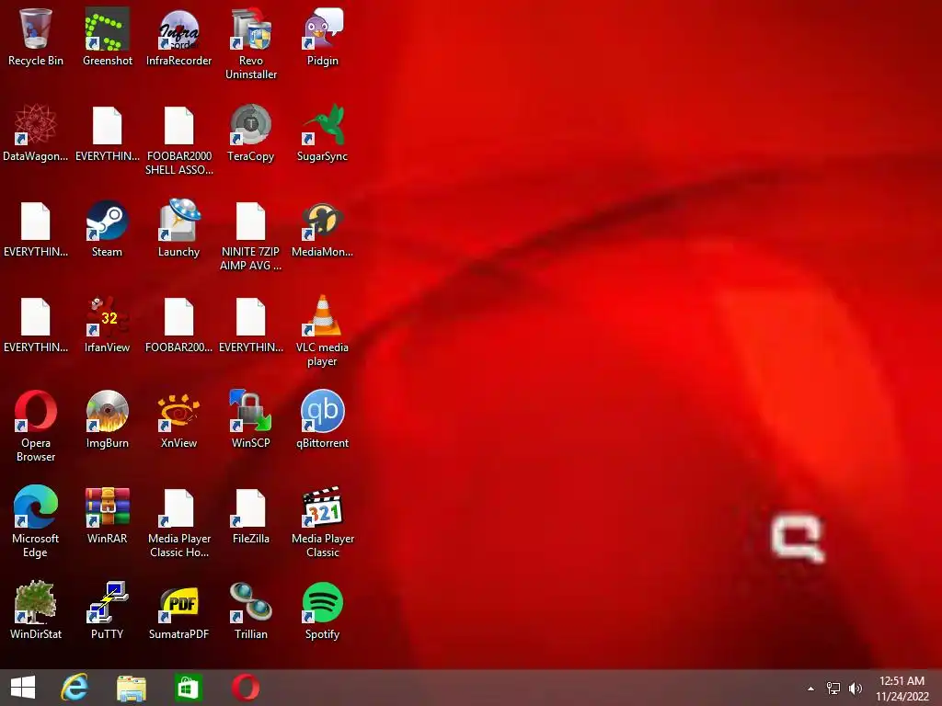Select the TeraCopy shortcut

click(250, 125)
